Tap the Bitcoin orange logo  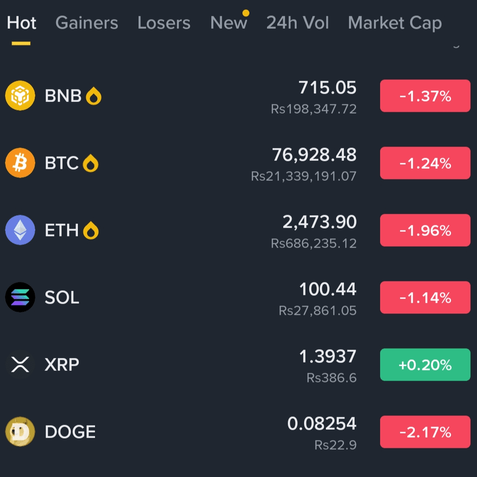coord(20,163)
